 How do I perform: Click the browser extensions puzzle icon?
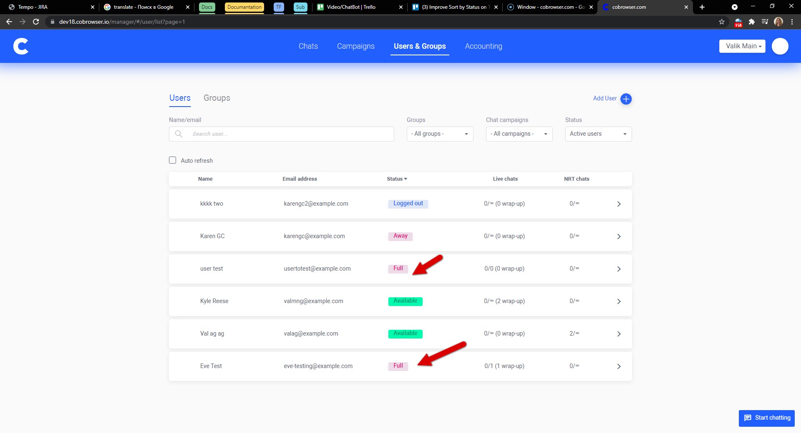coord(752,22)
